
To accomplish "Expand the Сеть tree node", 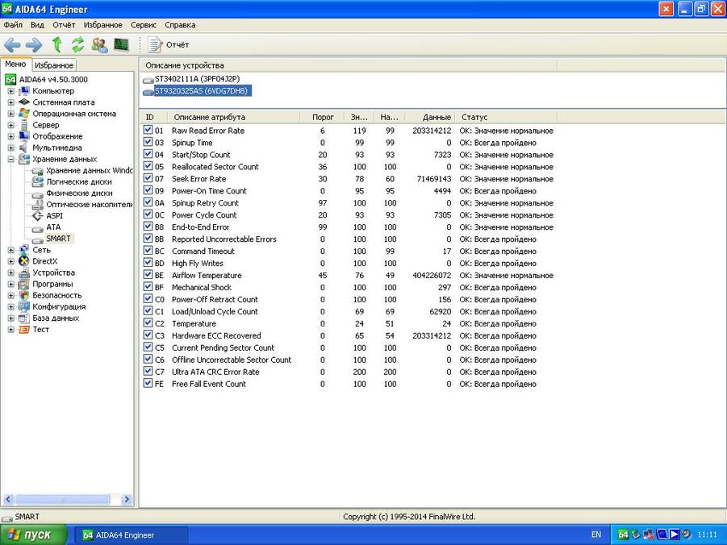I will coord(10,250).
